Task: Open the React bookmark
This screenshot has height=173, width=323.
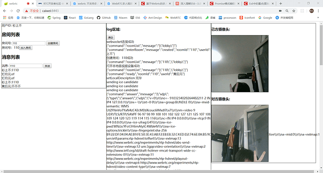Action: click(x=70, y=18)
